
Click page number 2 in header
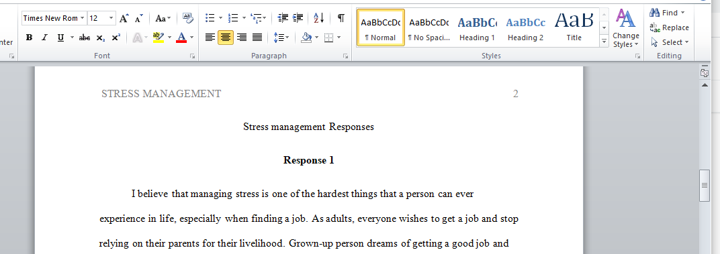516,94
